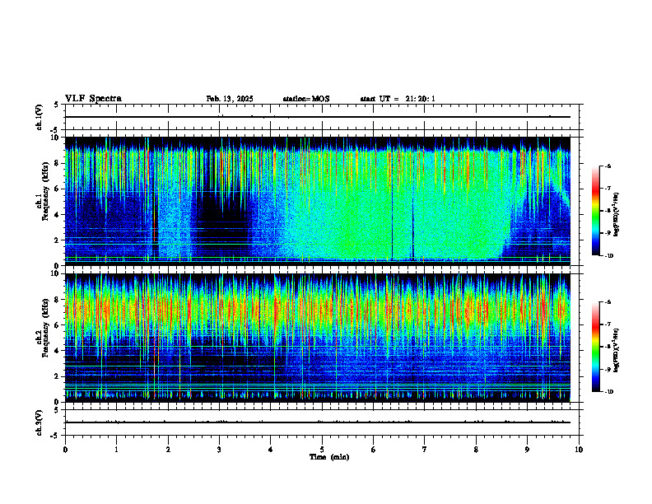
Task: Click the "2" kHz tick on ch.2 axis
Action: 57,376
